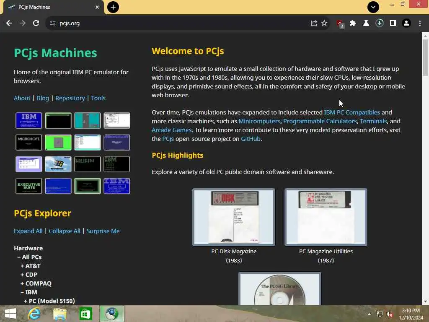Viewport: 429px width, 322px height.
Task: Toggle the browser side panel icon
Action: pos(393,23)
